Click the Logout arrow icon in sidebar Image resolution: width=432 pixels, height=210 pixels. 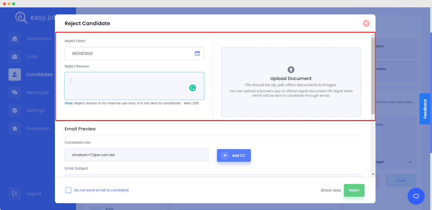pos(15,194)
